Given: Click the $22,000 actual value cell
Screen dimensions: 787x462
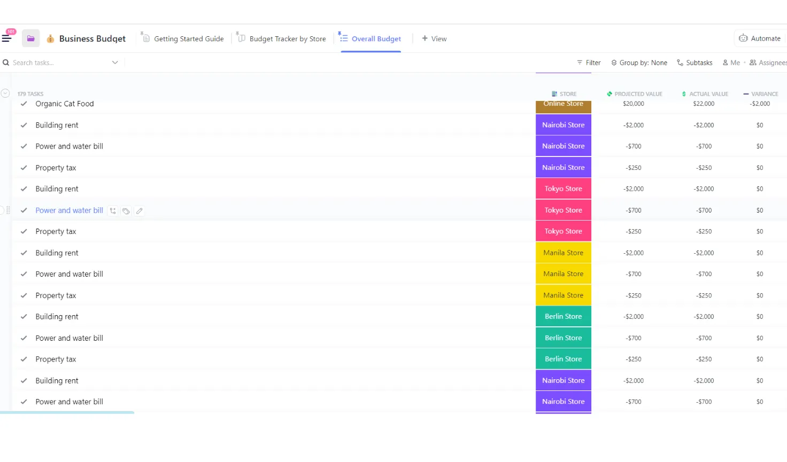Looking at the screenshot, I should click(x=704, y=104).
